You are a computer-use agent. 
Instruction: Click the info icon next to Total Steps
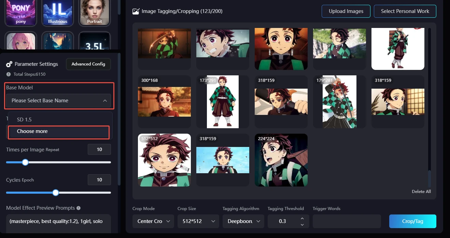coord(9,74)
